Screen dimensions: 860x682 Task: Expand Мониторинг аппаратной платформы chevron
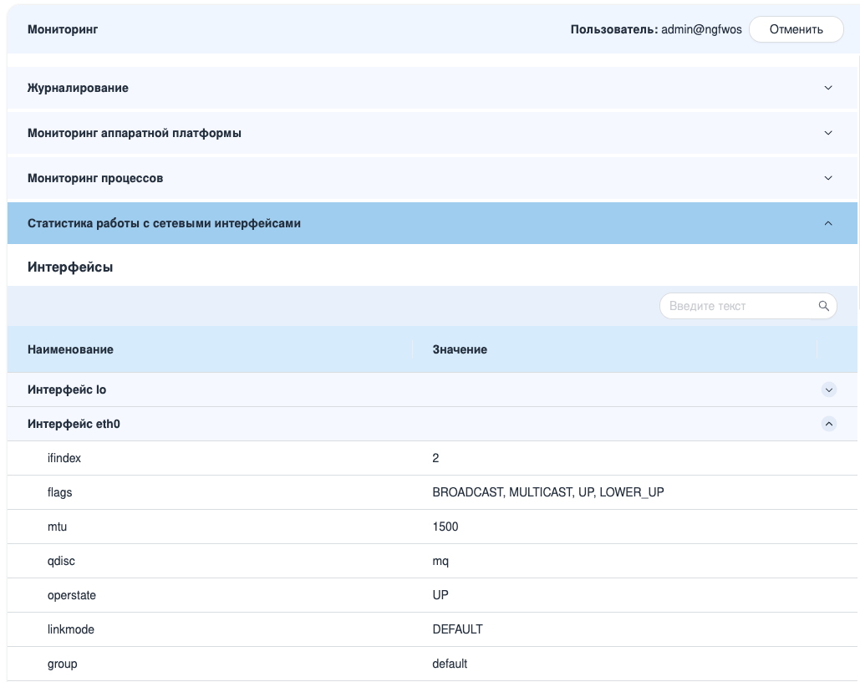pyautogui.click(x=828, y=133)
